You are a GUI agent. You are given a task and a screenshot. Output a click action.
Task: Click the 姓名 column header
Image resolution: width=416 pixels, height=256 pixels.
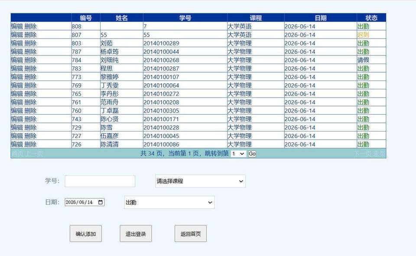122,18
